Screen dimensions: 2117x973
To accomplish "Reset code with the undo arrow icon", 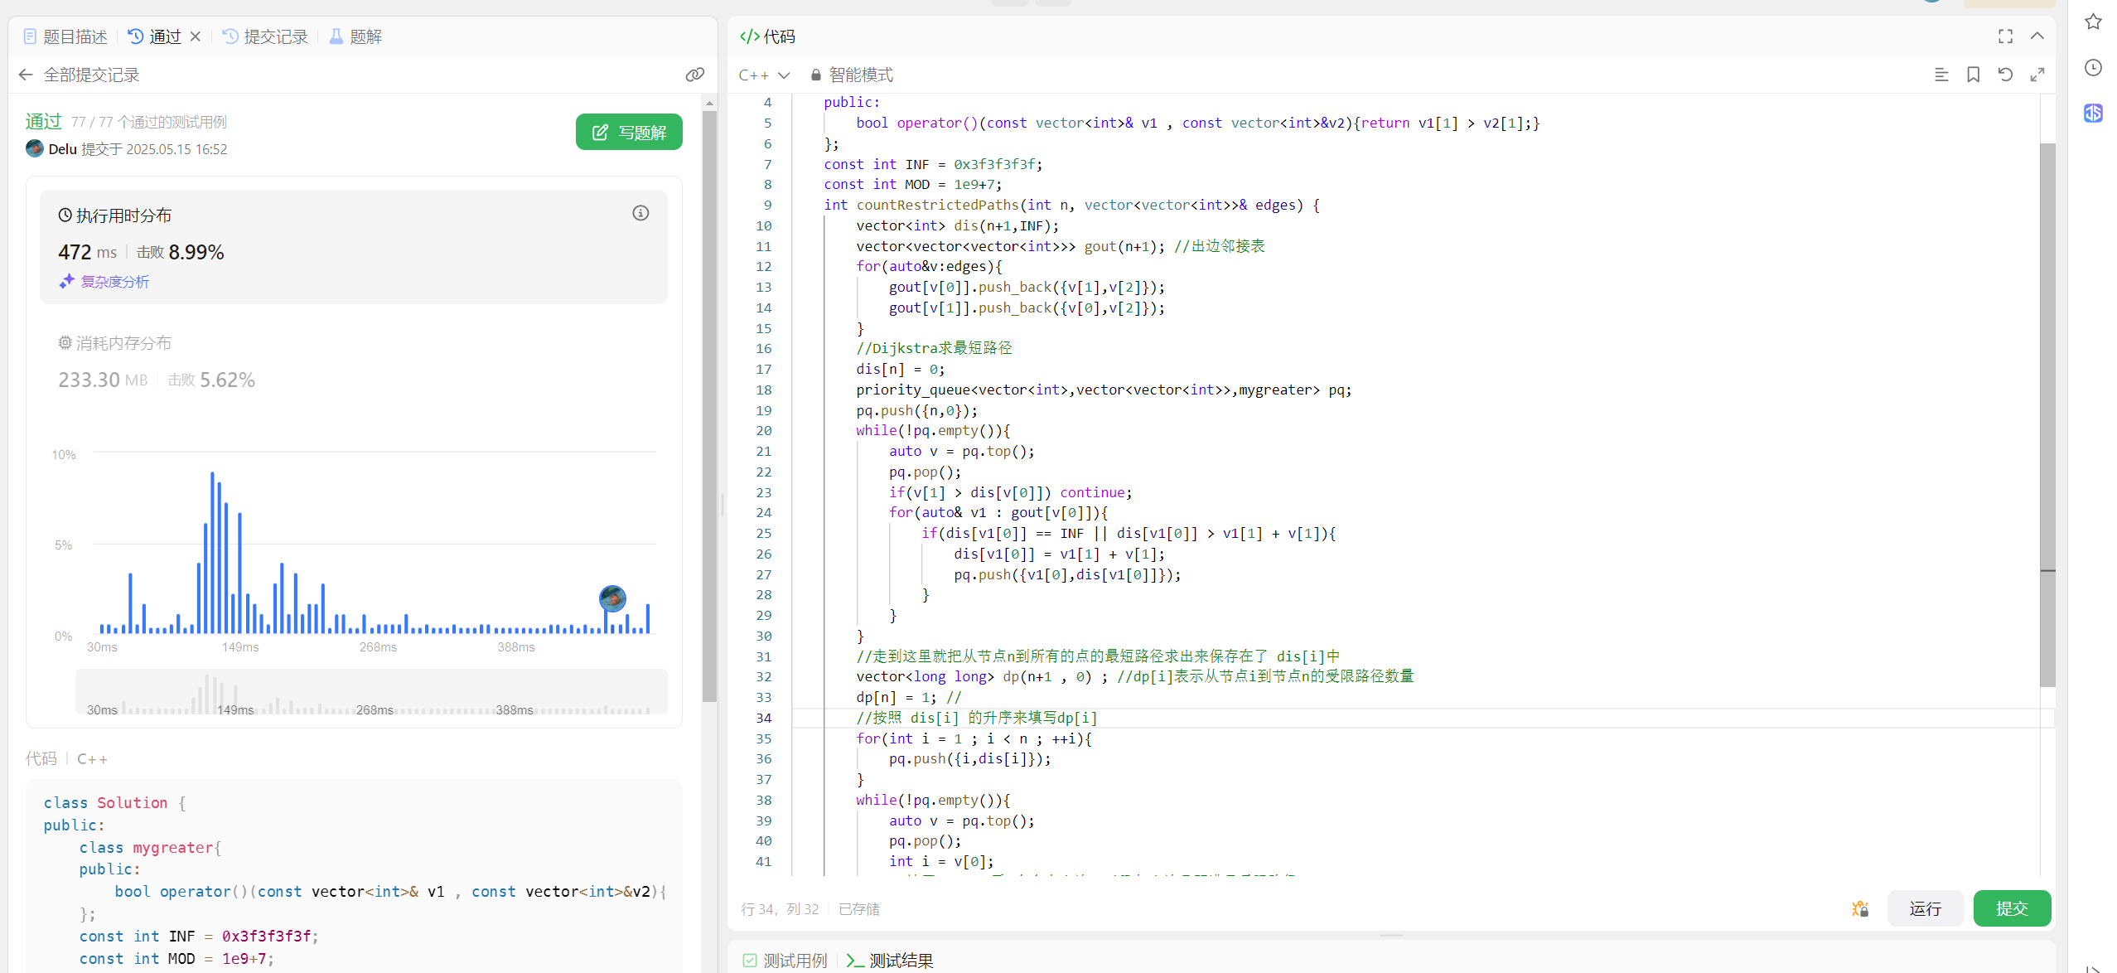I will tap(2005, 75).
